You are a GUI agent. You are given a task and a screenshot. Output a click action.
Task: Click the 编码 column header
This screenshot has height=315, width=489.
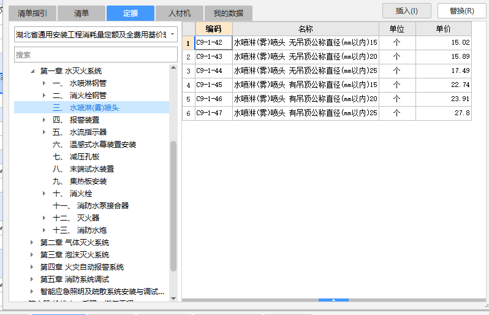point(214,29)
